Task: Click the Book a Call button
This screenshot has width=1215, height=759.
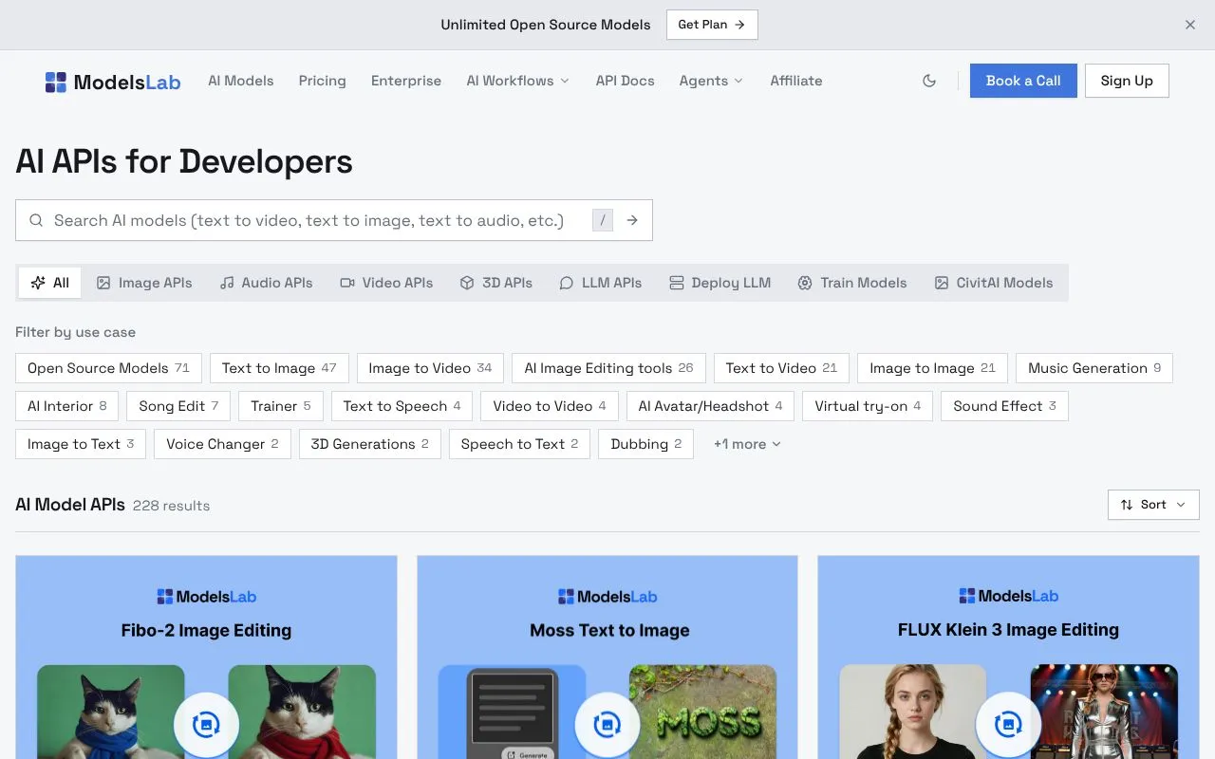Action: [1023, 81]
